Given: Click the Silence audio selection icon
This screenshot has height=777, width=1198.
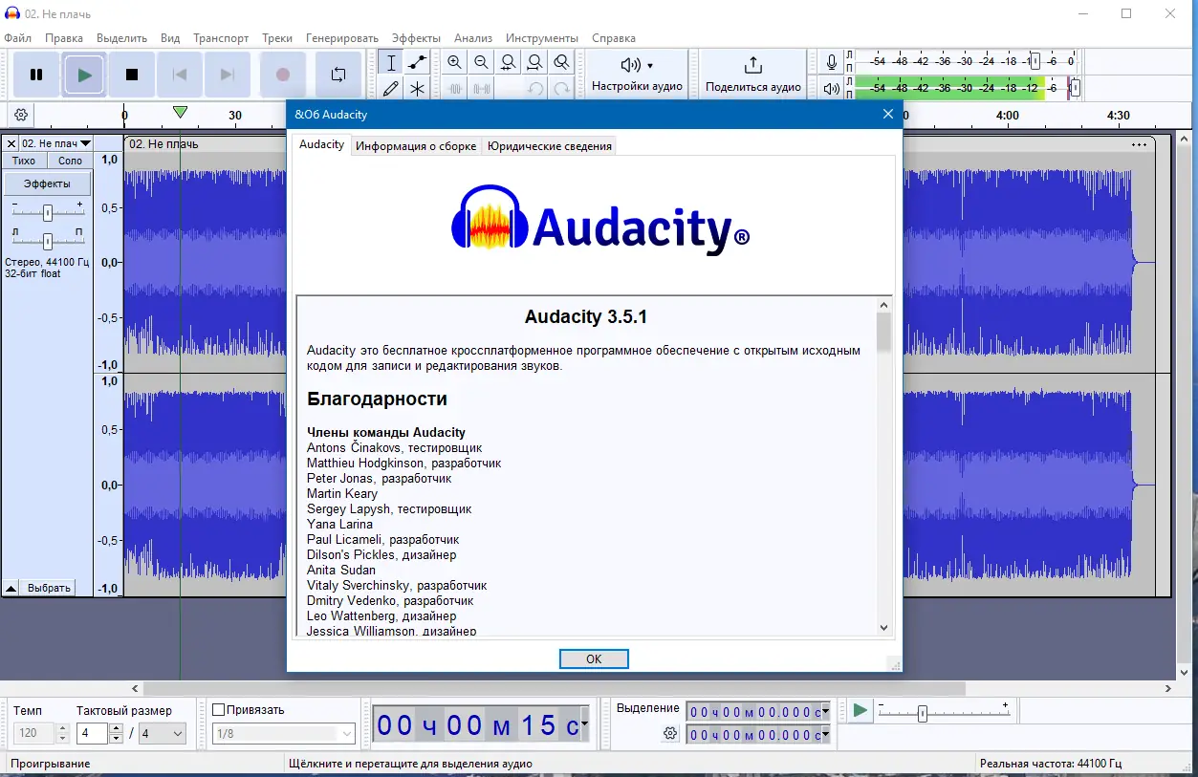Looking at the screenshot, I should click(482, 89).
